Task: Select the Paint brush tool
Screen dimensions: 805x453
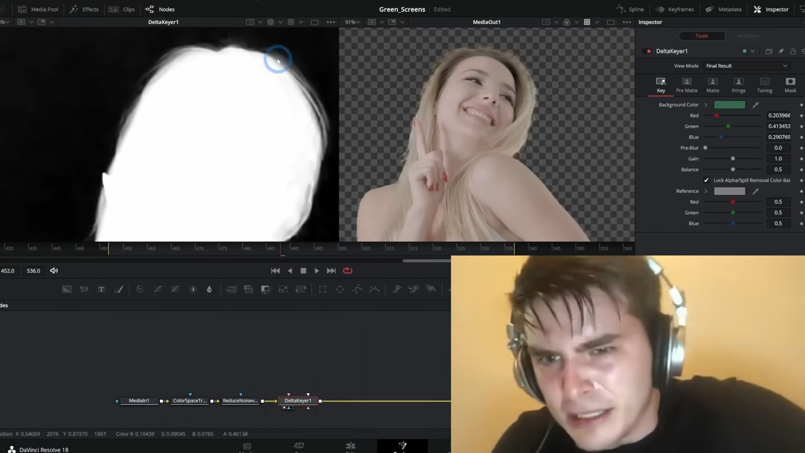Action: tap(119, 289)
